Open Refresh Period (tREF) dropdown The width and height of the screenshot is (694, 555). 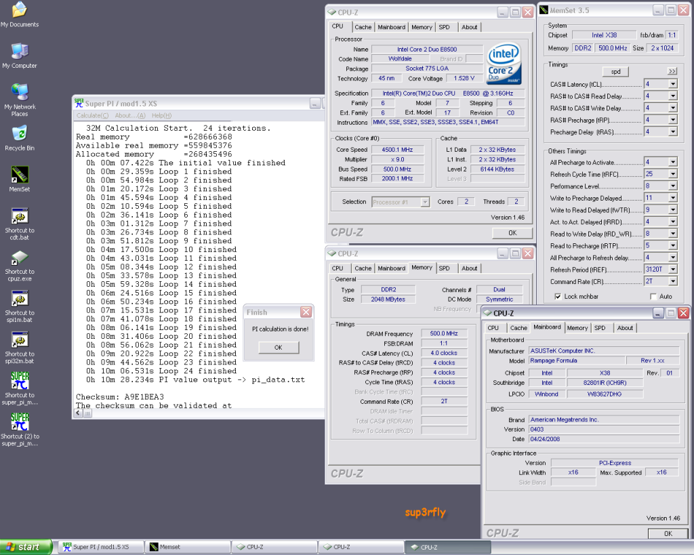(673, 270)
